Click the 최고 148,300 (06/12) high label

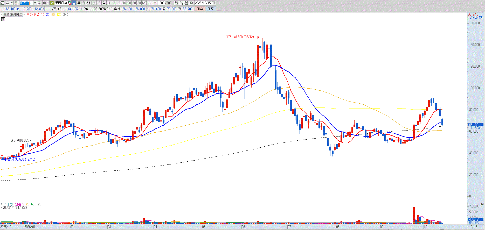point(239,37)
